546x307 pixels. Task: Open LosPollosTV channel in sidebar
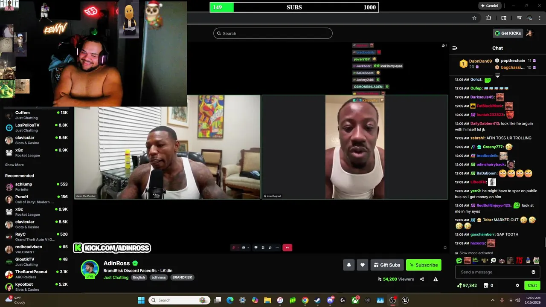point(36,127)
